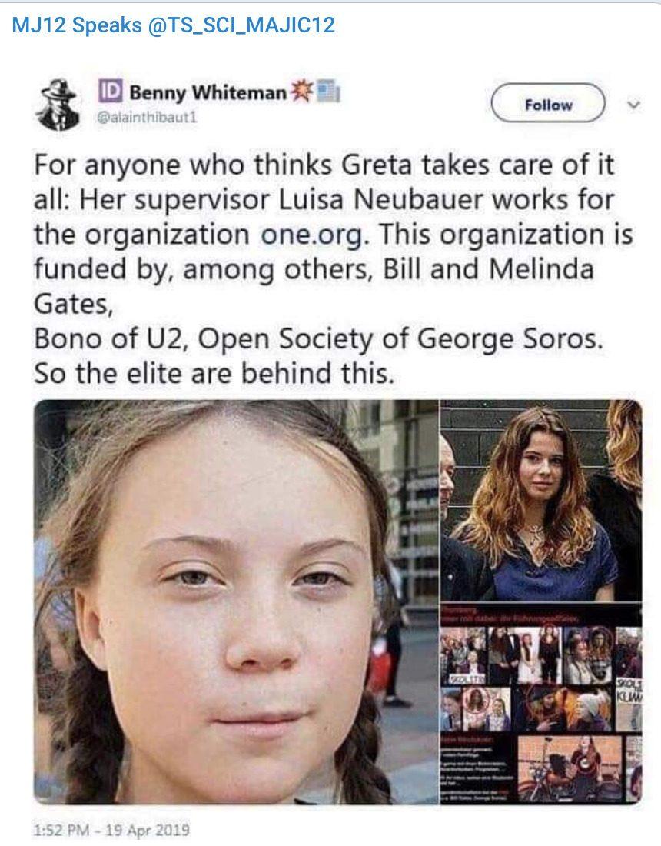
Task: Click the newspaper emoji after name
Action: (327, 92)
